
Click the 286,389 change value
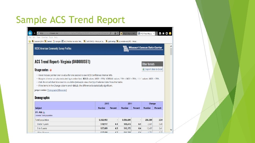click(x=149, y=120)
